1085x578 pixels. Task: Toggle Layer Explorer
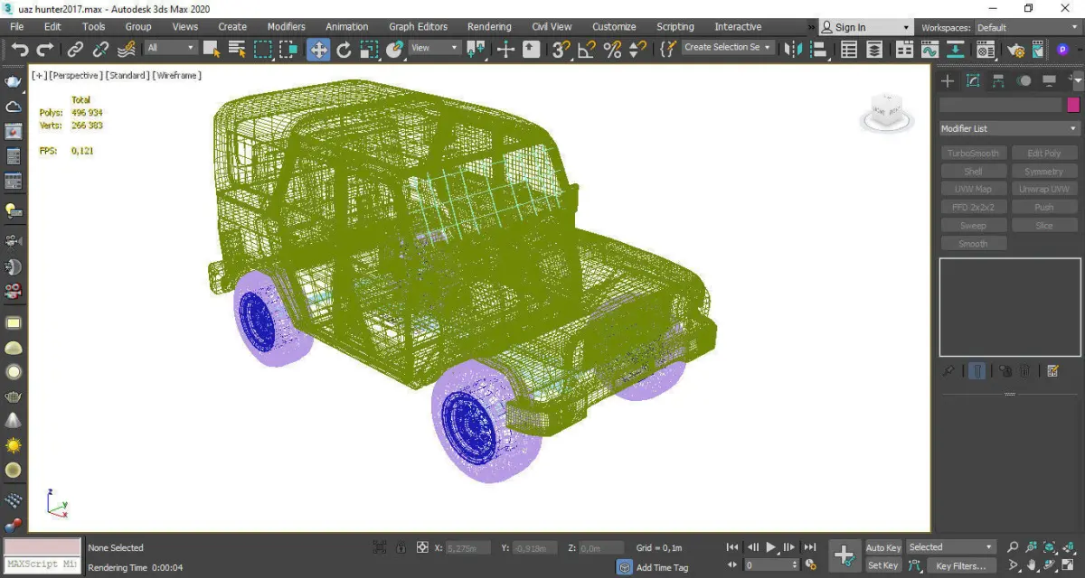[874, 49]
